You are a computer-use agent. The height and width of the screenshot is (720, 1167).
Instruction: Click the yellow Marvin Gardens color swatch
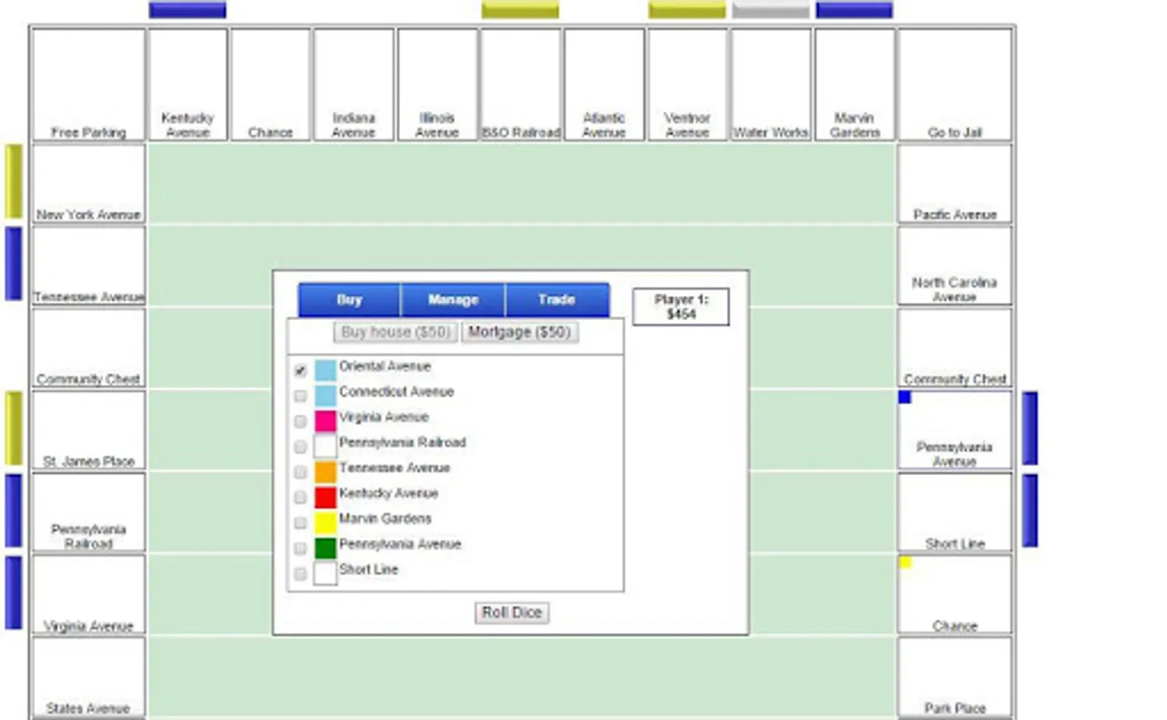[x=324, y=522]
